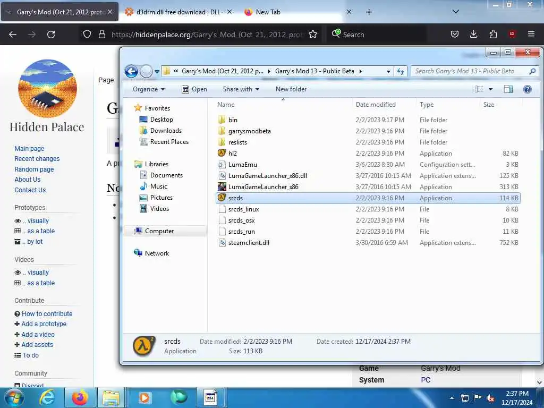Open Favorites in navigation pane
The height and width of the screenshot is (408, 544).
(x=157, y=108)
